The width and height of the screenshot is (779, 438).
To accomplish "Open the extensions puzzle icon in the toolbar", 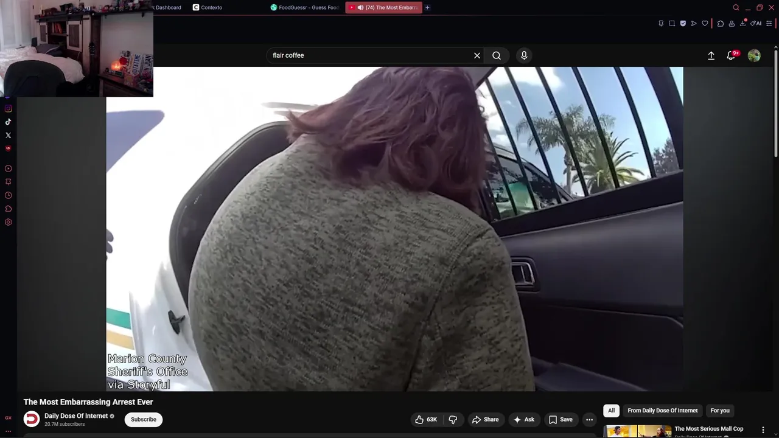I will coord(721,24).
